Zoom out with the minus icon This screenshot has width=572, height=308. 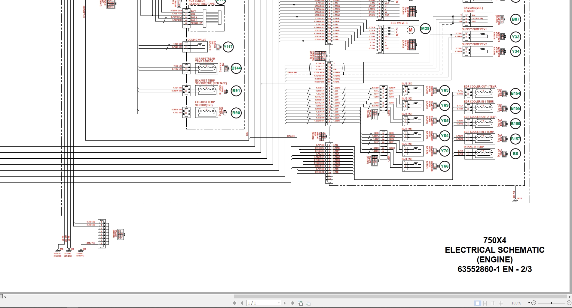[534, 303]
